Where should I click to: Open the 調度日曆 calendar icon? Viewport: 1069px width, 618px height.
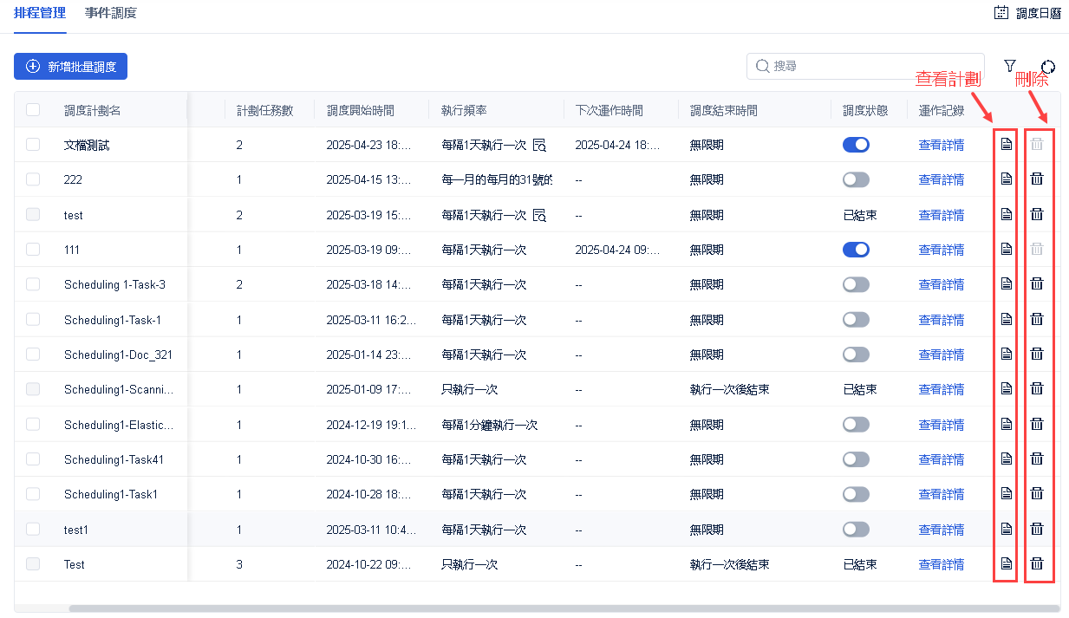pyautogui.click(x=1001, y=13)
